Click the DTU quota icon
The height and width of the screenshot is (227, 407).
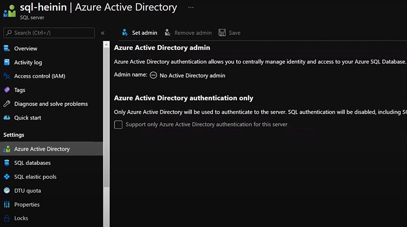7,191
